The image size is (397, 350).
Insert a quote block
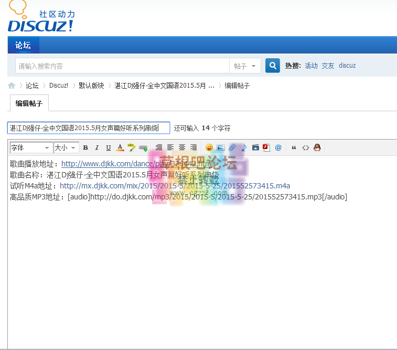[x=294, y=147]
